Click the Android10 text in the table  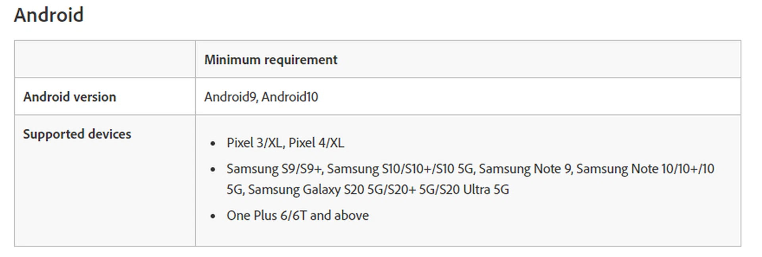pos(290,97)
